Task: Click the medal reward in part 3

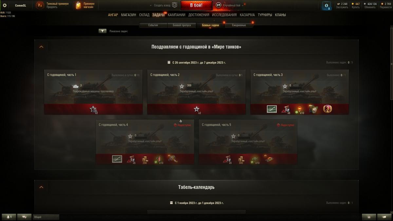Action: (x=327, y=109)
